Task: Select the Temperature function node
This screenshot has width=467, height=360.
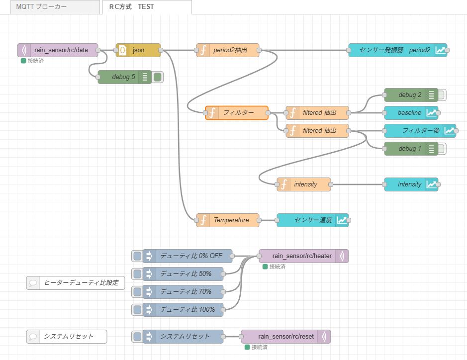Action: click(231, 220)
